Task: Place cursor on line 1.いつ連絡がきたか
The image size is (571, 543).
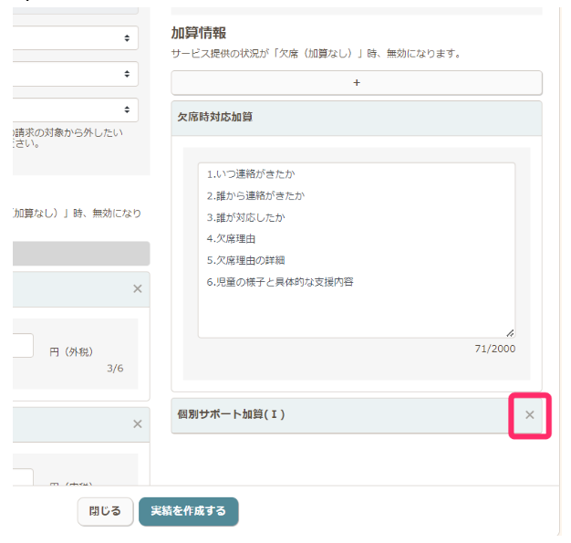Action: [251, 174]
